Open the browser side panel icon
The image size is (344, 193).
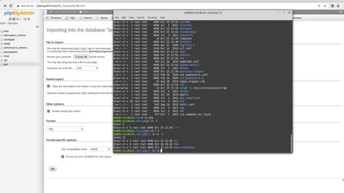(x=332, y=6)
